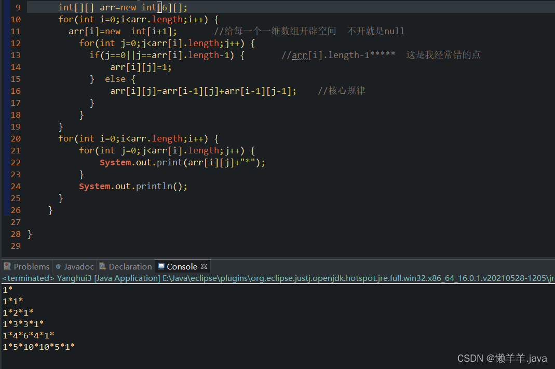Screen dimensions: 555x369
Task: Click the core rule comment on line 16
Action: click(x=342, y=91)
